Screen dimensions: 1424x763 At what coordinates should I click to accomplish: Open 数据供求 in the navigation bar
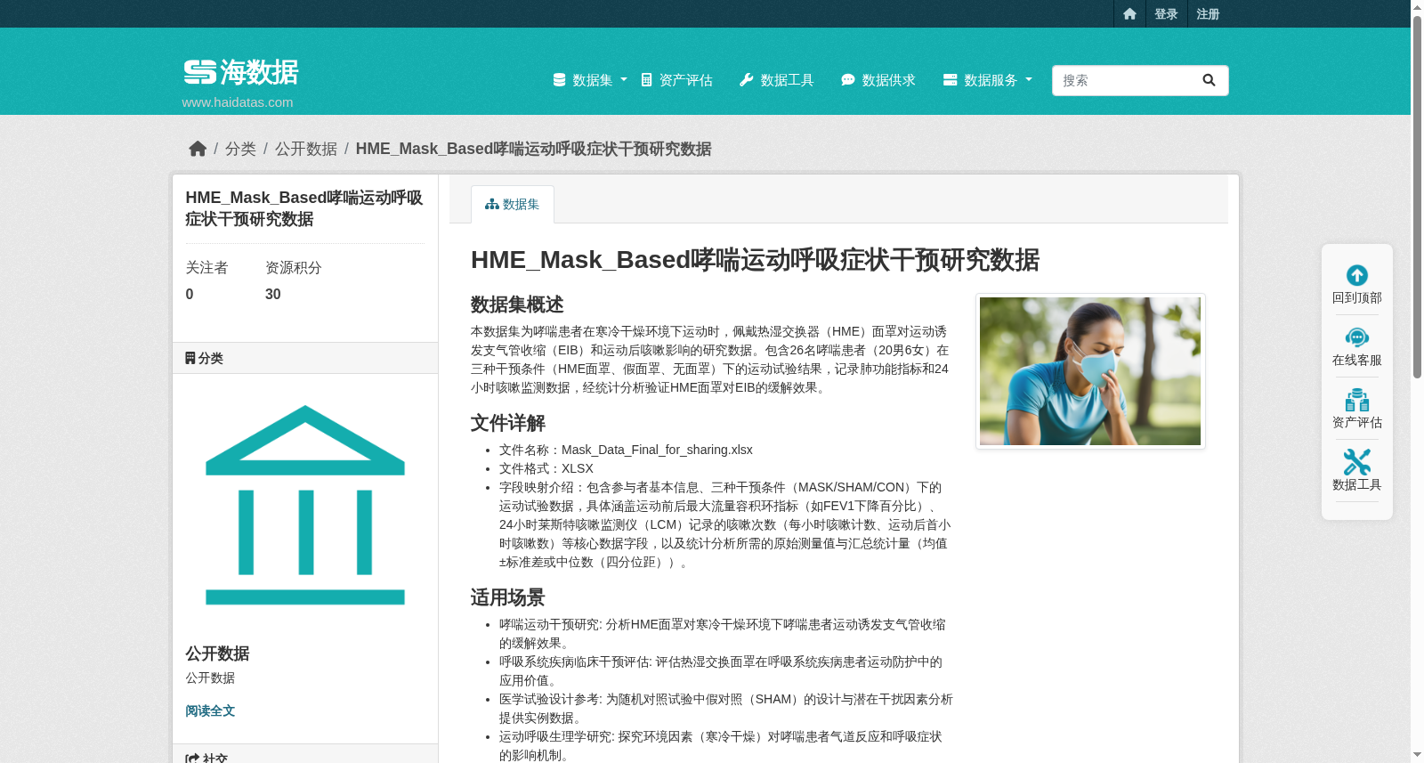878,80
